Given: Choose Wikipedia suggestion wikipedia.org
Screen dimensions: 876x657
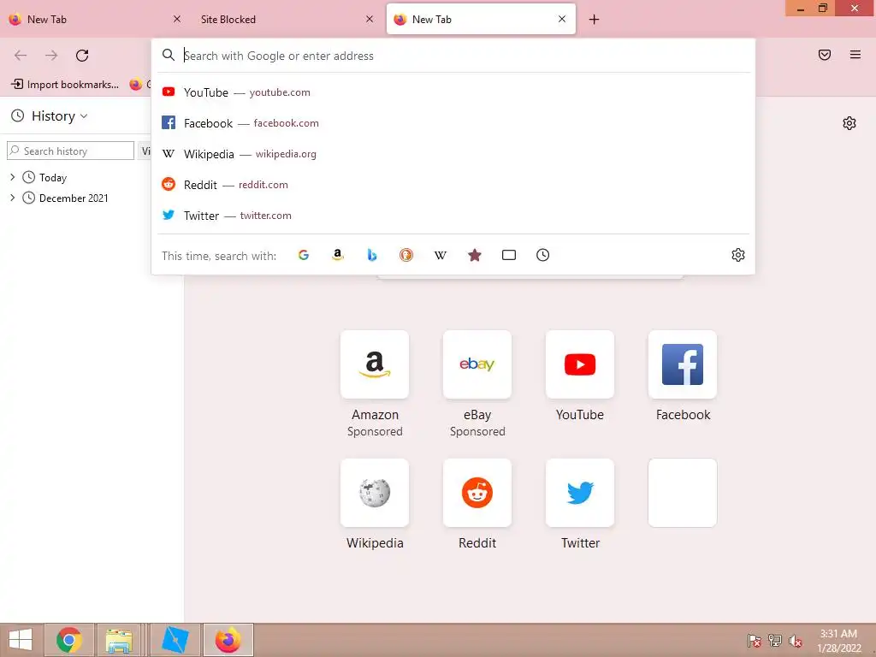Looking at the screenshot, I should click(x=453, y=154).
